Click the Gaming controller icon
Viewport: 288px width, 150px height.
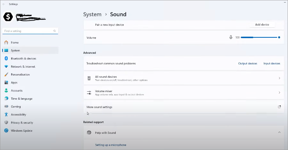6,106
